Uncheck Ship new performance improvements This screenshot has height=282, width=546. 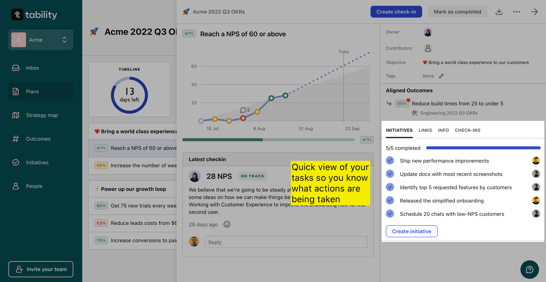tap(390, 161)
